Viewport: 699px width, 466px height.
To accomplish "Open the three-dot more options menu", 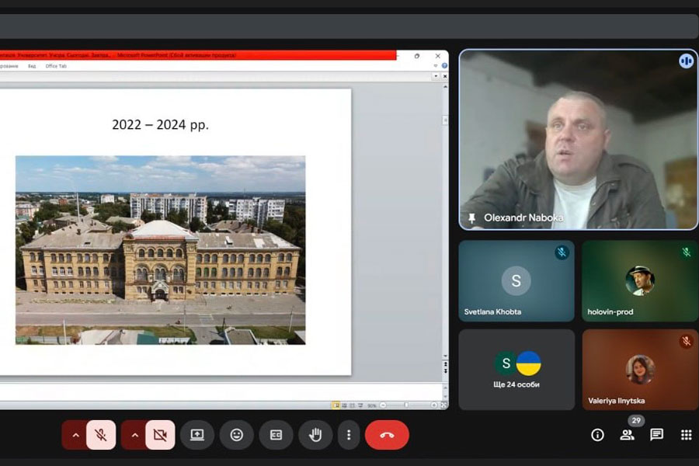I will pos(349,435).
